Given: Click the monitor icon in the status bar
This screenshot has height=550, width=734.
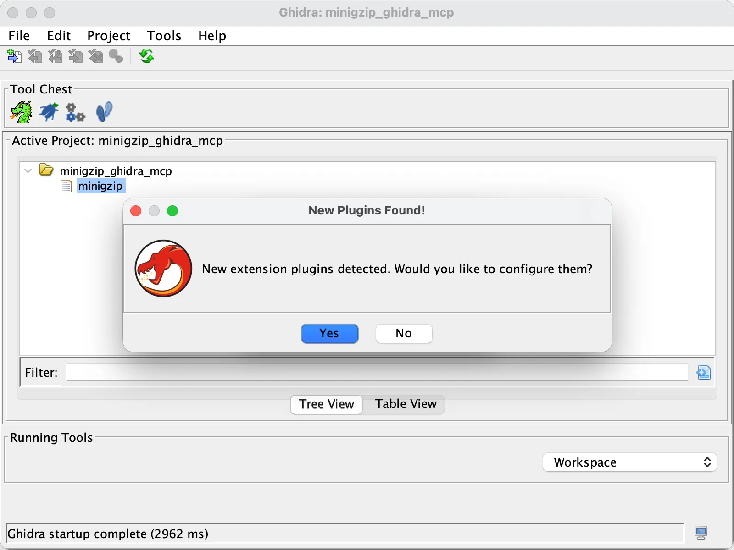Looking at the screenshot, I should [x=701, y=533].
